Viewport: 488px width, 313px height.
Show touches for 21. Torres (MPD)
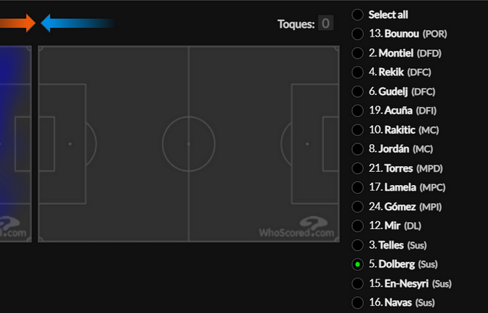click(358, 168)
